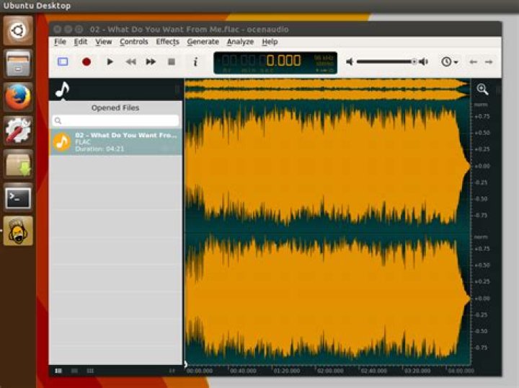Fast forward the playback
Image resolution: width=519 pixels, height=388 pixels.
[x=151, y=62]
